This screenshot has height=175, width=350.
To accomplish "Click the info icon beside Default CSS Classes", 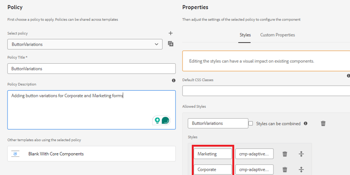I will coord(349,76).
